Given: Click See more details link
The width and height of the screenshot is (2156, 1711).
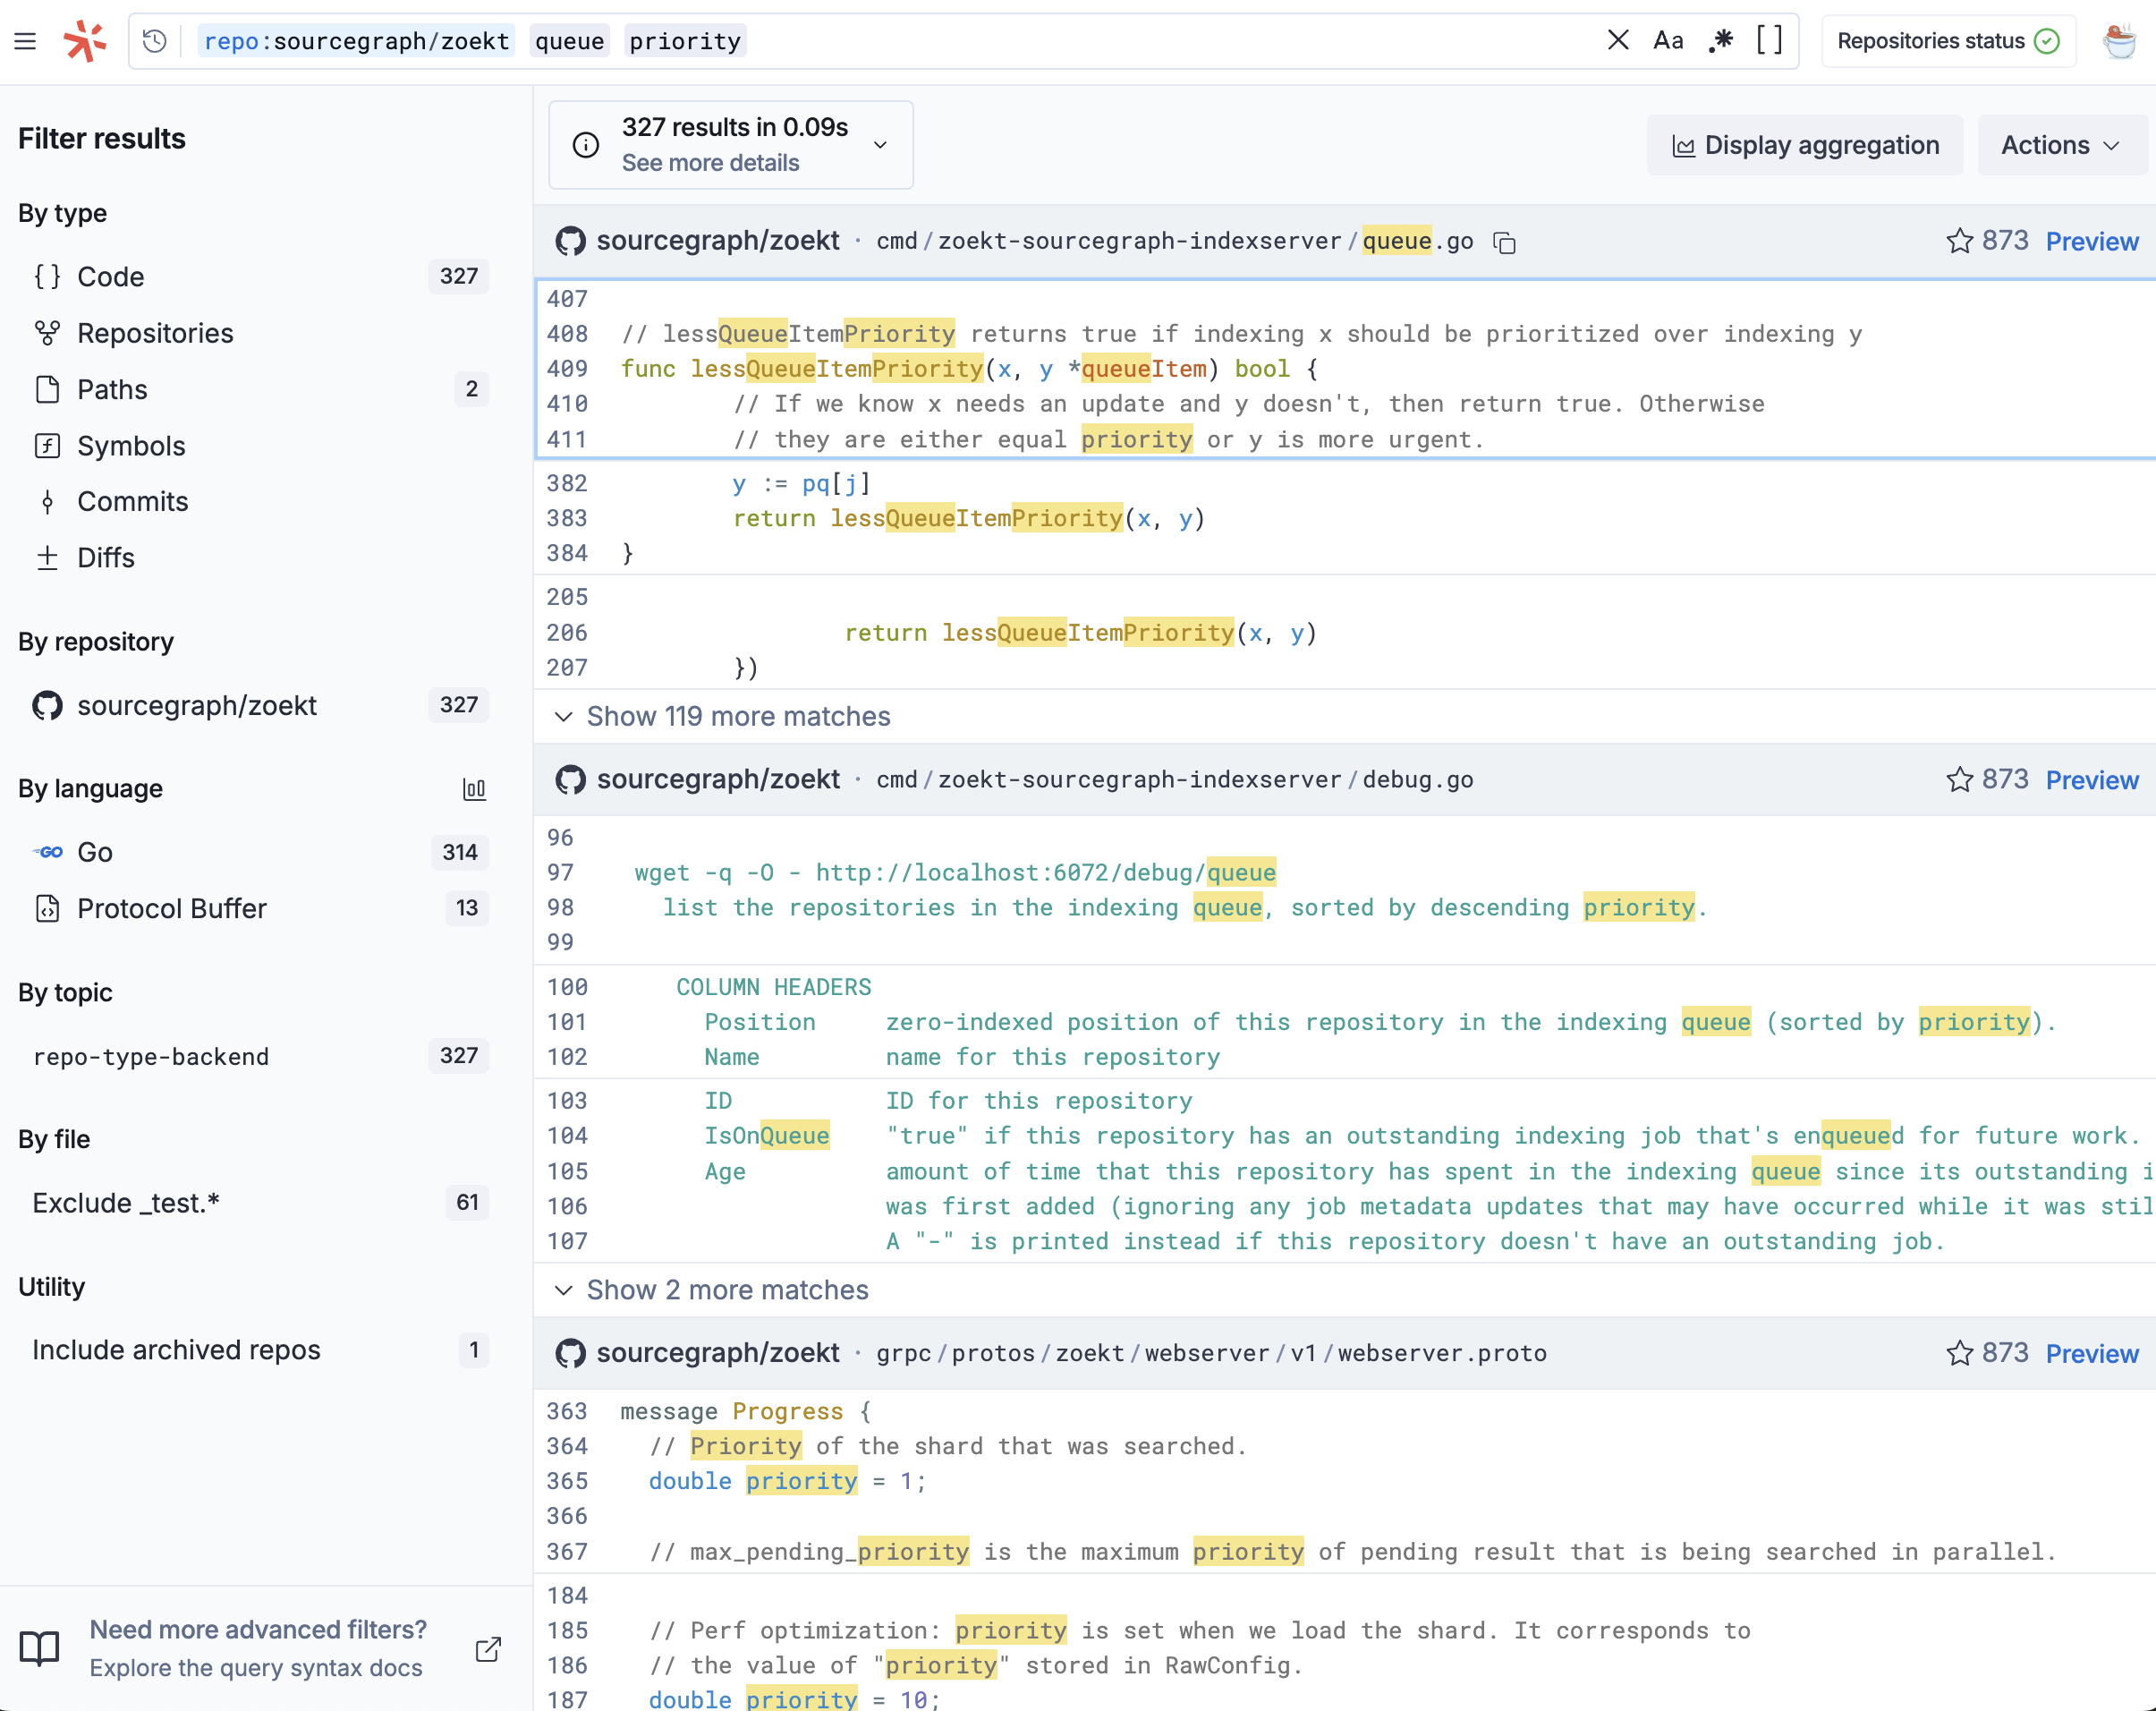Looking at the screenshot, I should point(710,162).
